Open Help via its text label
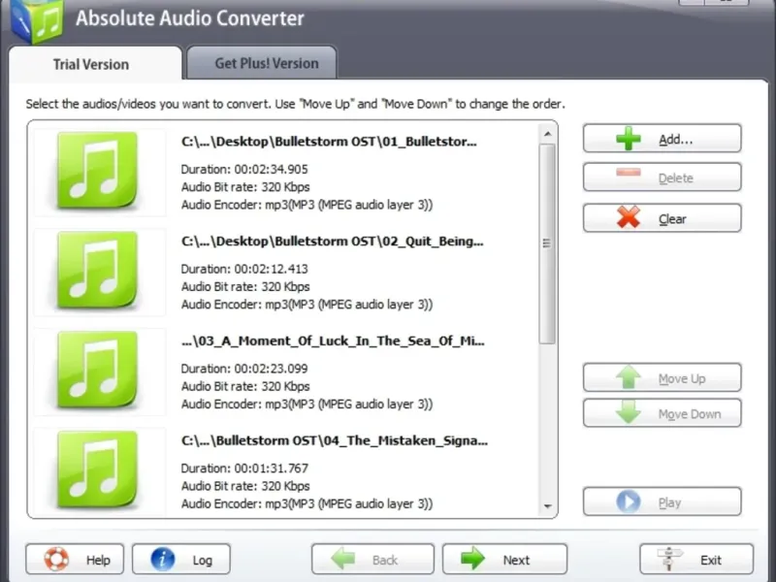Image resolution: width=776 pixels, height=582 pixels. (98, 561)
